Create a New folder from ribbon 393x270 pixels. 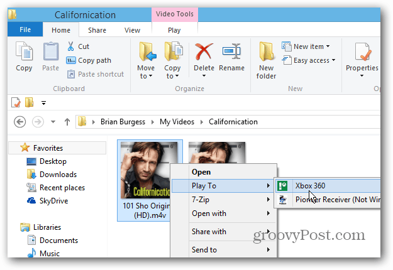click(x=266, y=60)
